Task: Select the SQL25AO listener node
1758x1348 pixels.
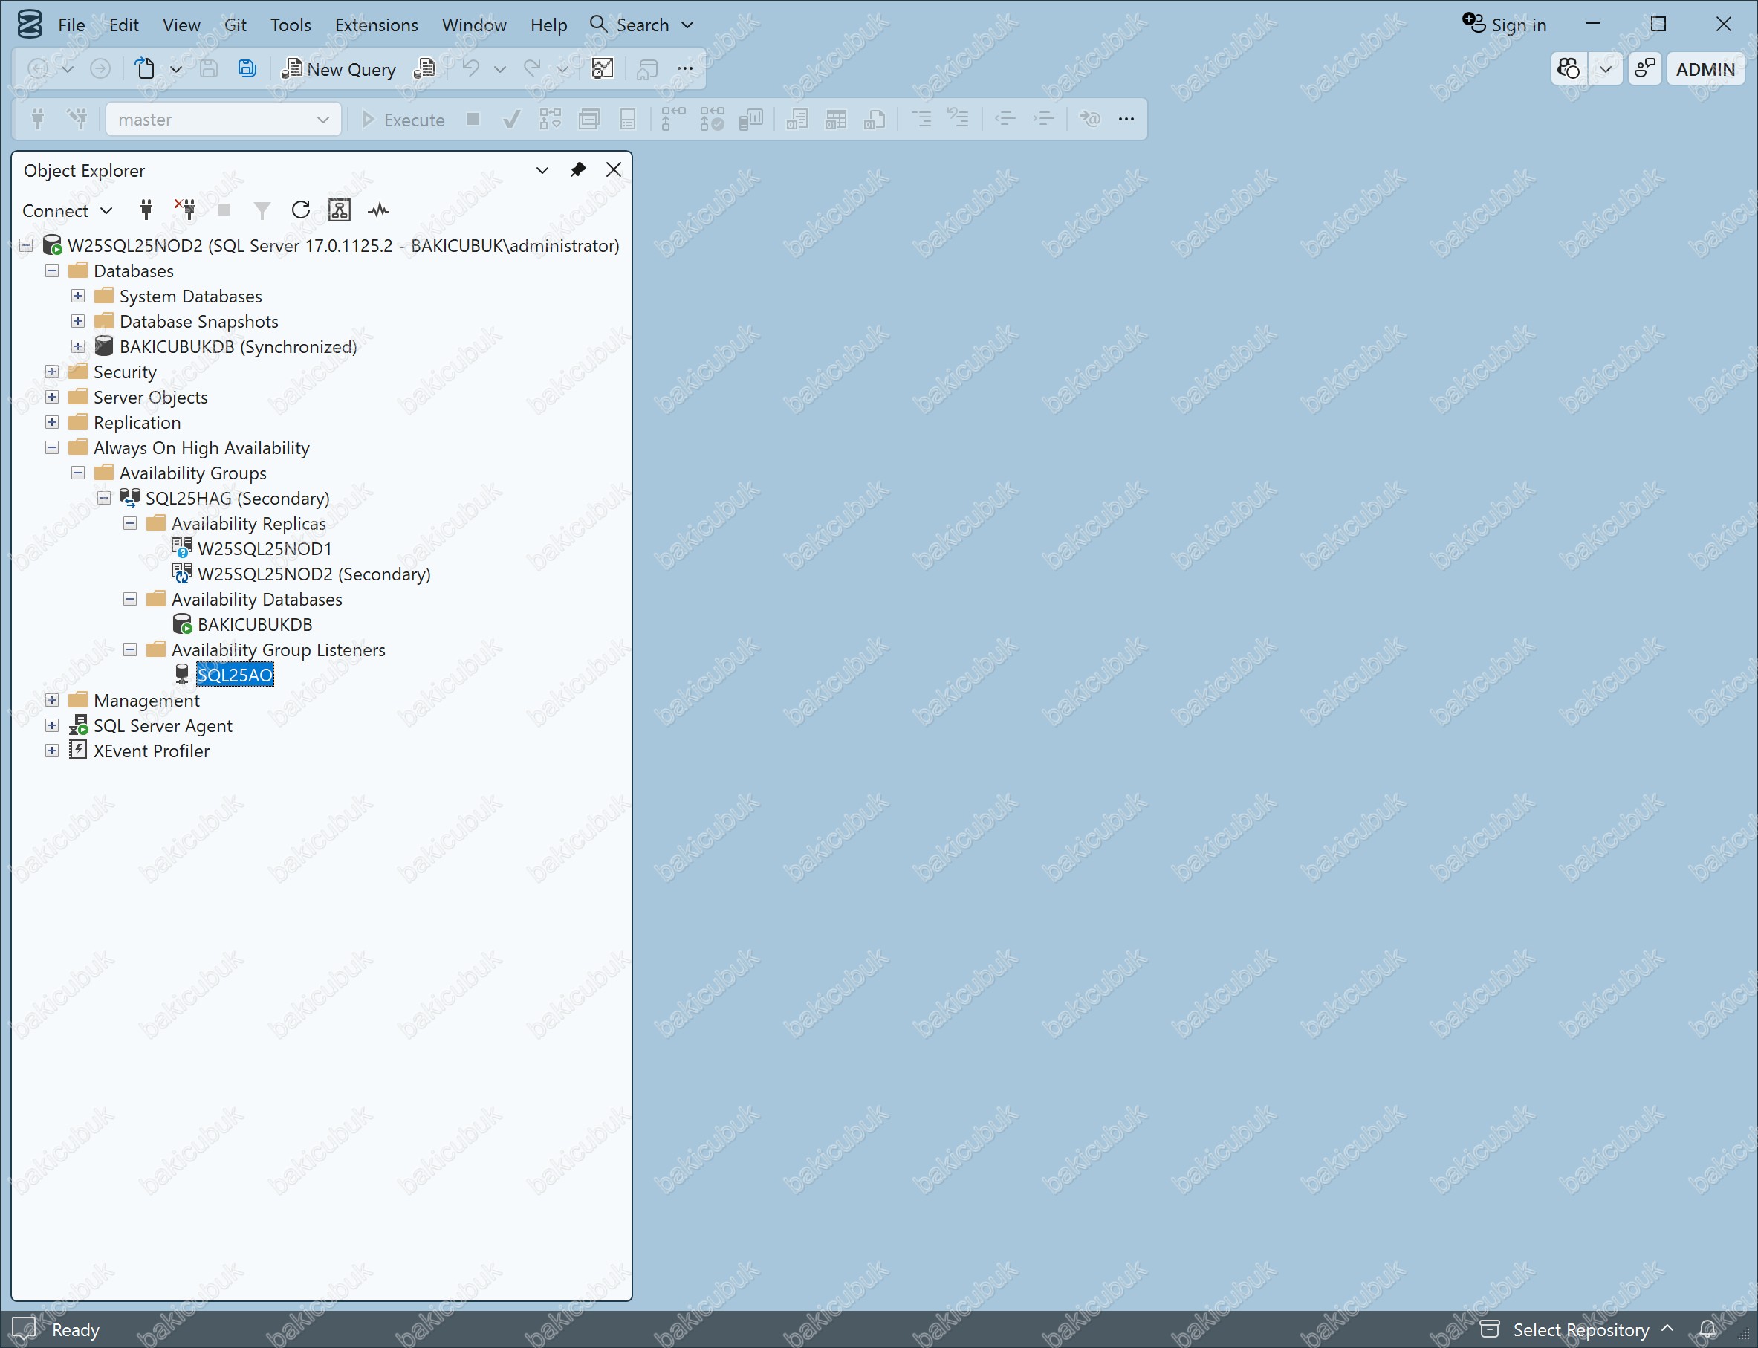Action: tap(235, 675)
